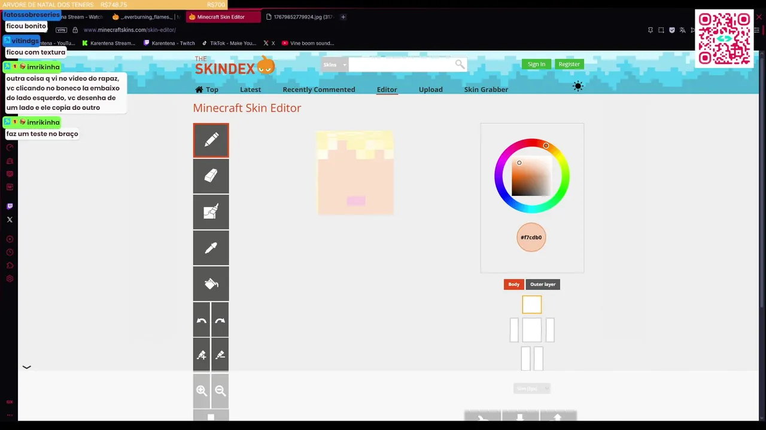Redo the last edit
The height and width of the screenshot is (430, 766).
[x=220, y=320]
